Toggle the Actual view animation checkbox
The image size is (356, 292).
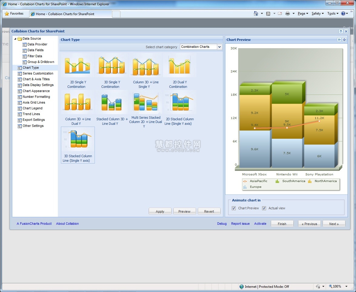point(264,208)
